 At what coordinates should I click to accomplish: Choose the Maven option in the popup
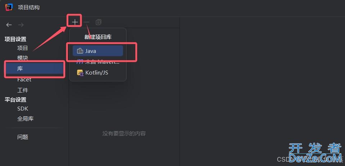click(98, 62)
